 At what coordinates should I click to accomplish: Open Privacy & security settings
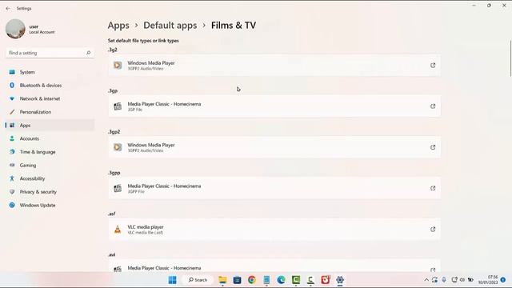click(x=50, y=192)
